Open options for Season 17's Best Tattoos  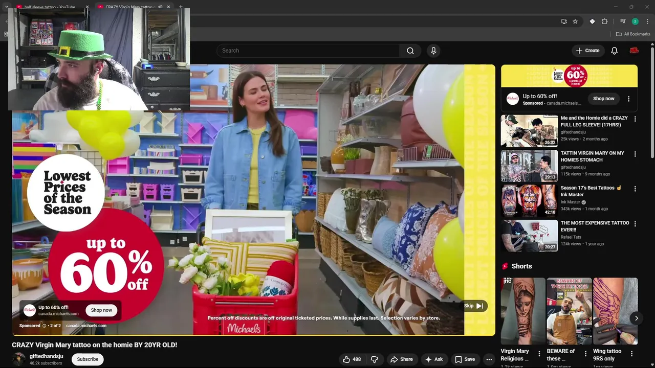pos(635,189)
